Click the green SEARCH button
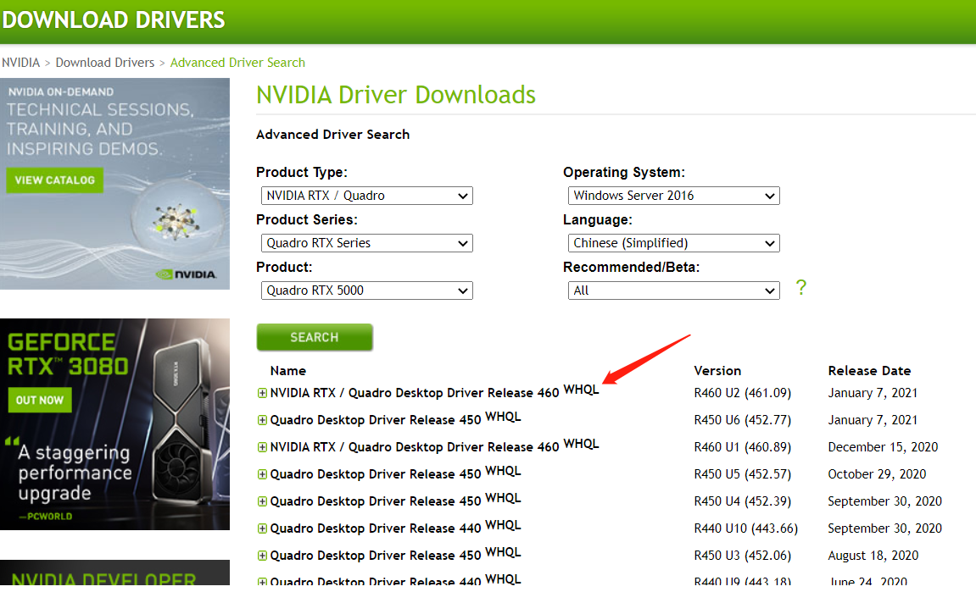This screenshot has height=592, width=976. (315, 337)
